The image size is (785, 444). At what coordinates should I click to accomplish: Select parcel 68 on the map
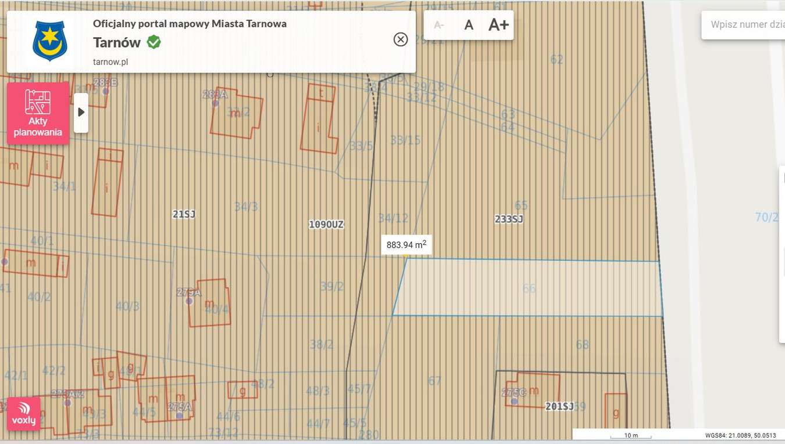[x=582, y=345]
